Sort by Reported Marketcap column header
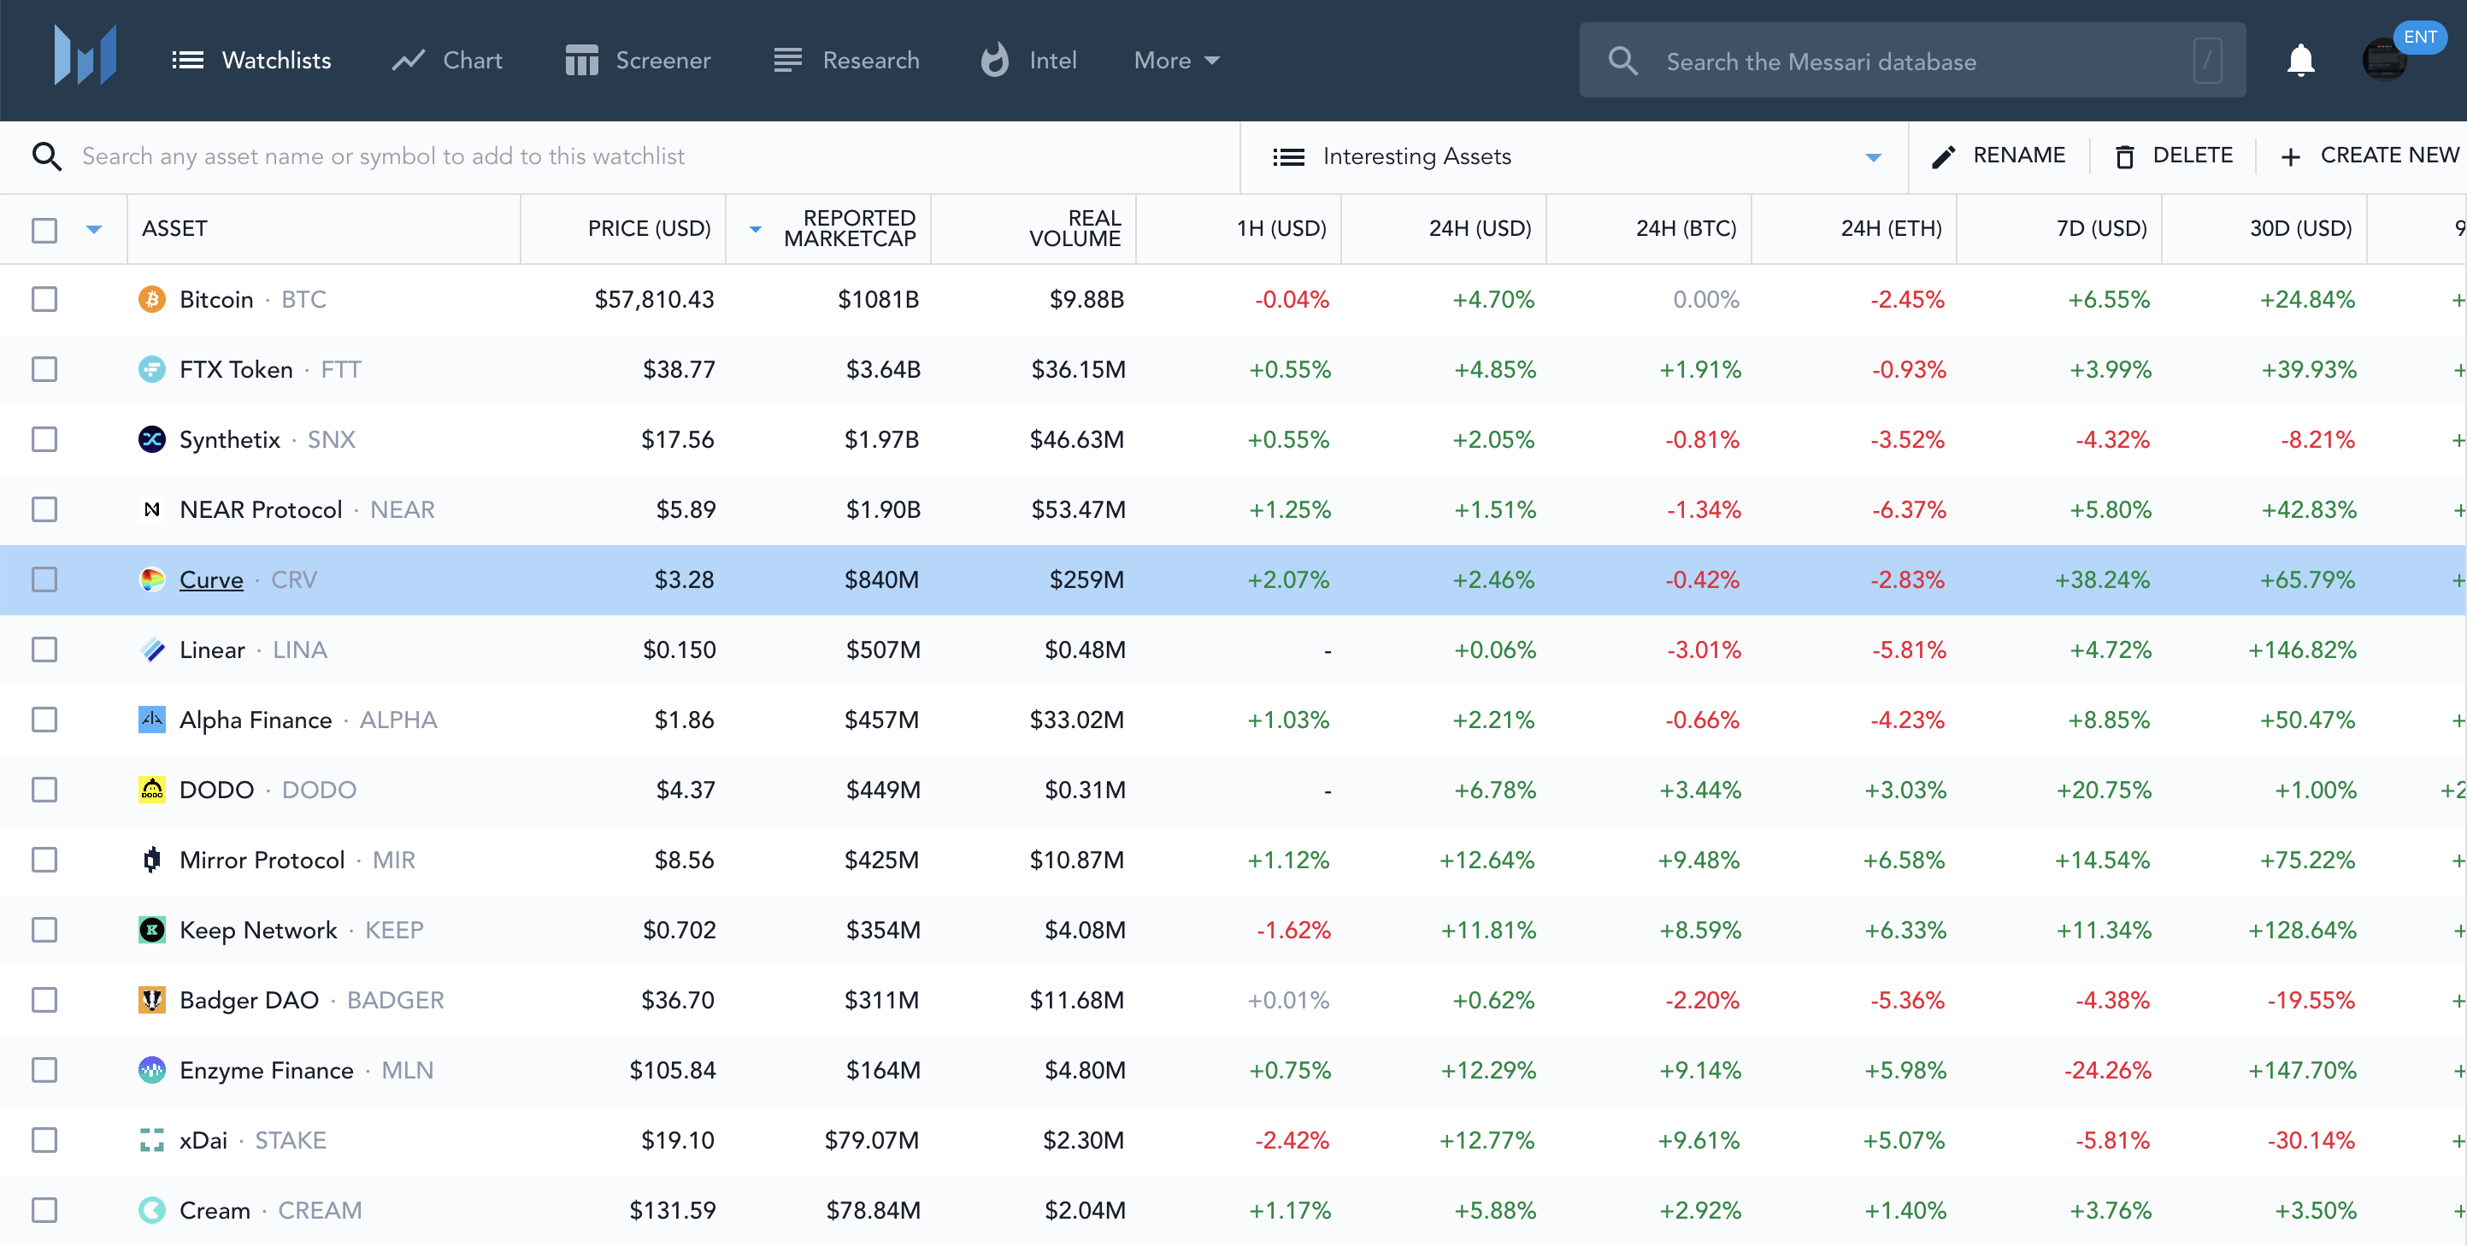2467x1246 pixels. click(x=849, y=229)
